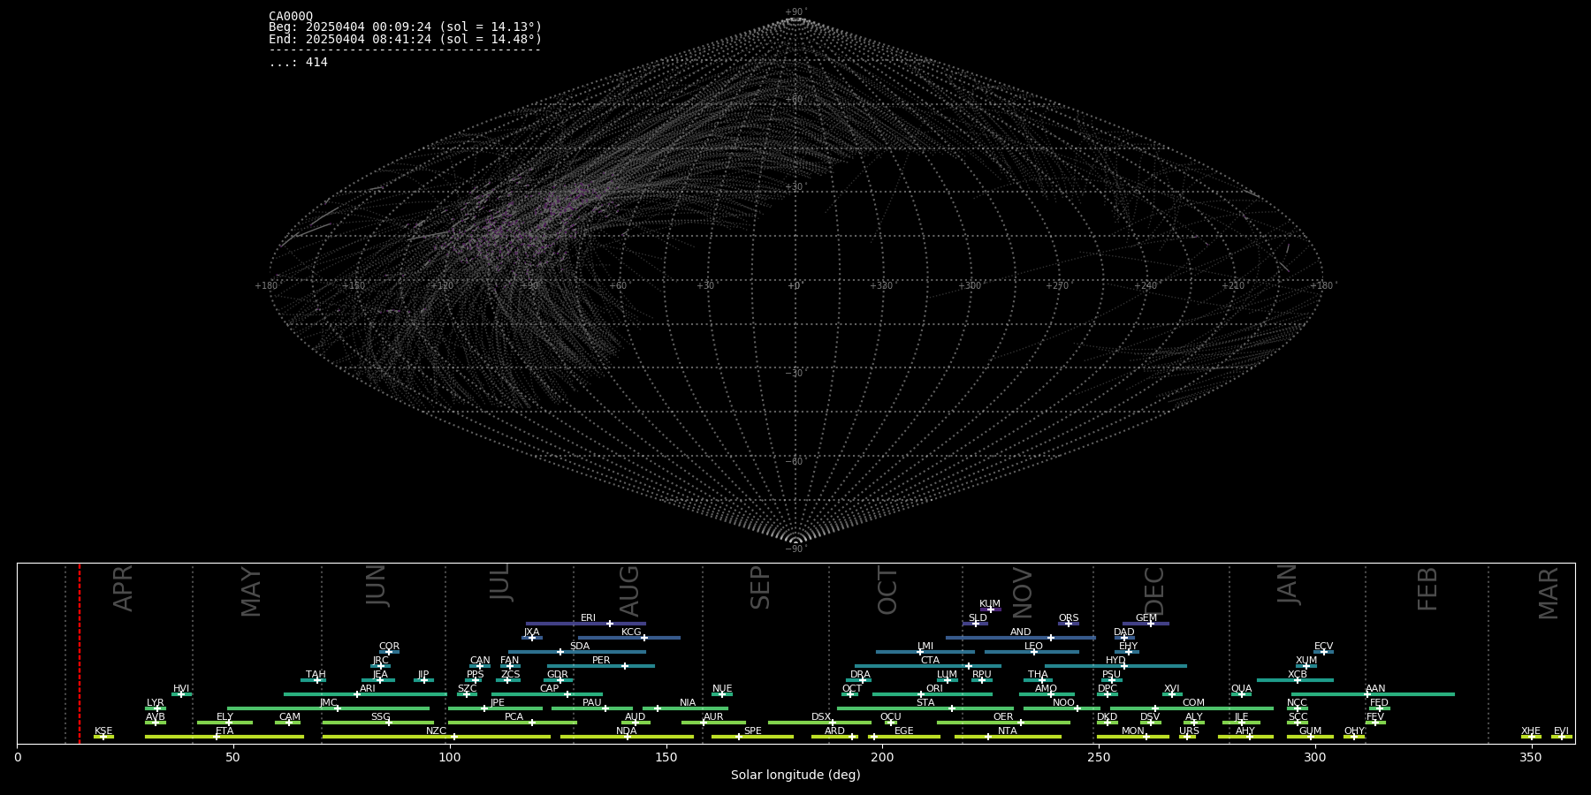Click the CAP shower label
Image resolution: width=1591 pixels, height=795 pixels.
(x=549, y=689)
